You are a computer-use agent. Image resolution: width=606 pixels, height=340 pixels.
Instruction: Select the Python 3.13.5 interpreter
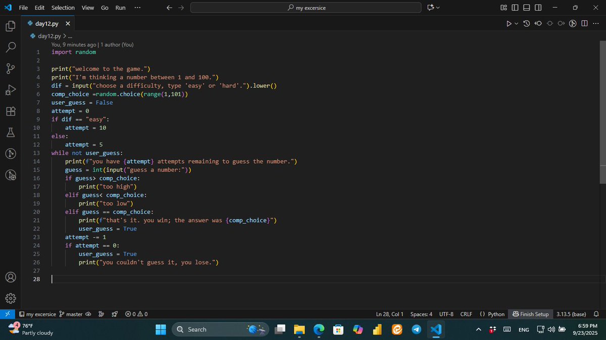pyautogui.click(x=571, y=314)
